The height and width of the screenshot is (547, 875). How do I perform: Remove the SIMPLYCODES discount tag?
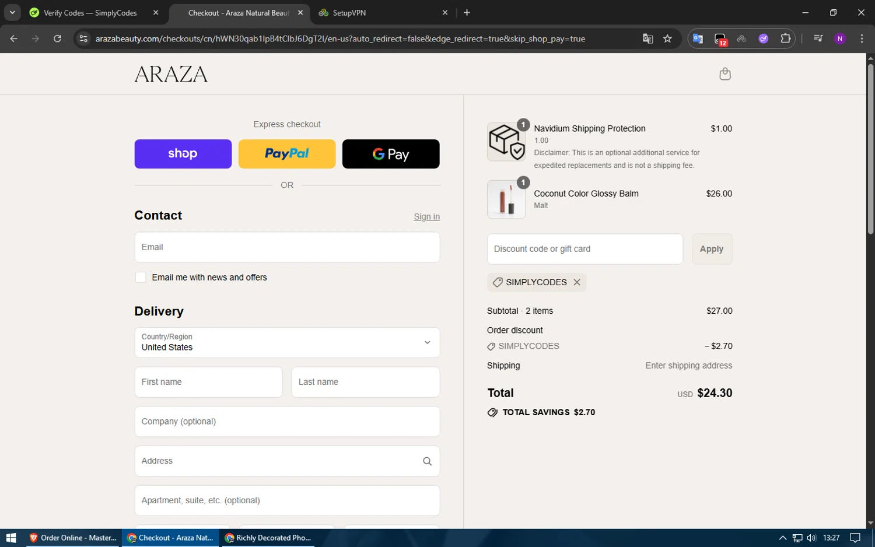click(577, 282)
